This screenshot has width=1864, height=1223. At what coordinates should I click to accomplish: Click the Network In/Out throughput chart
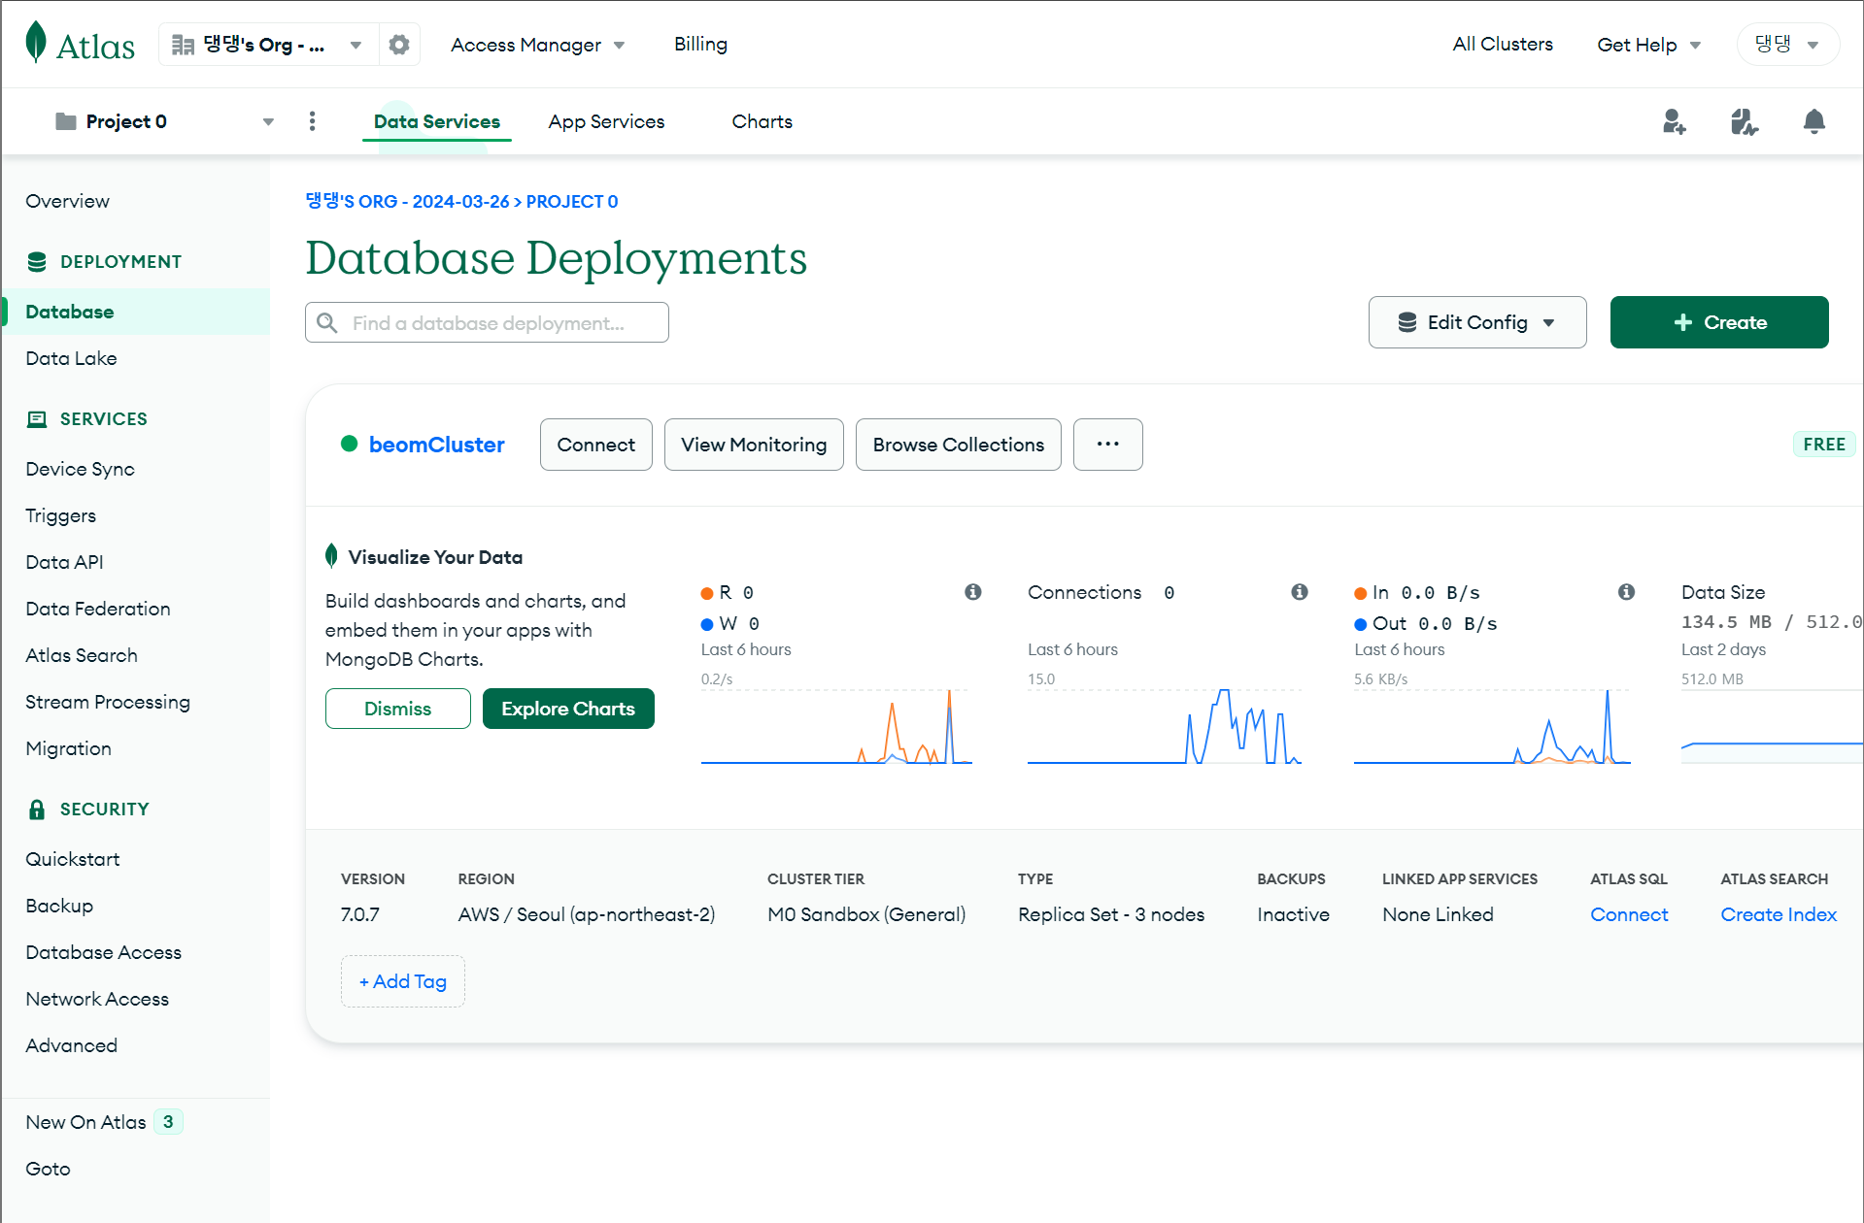pos(1491,728)
